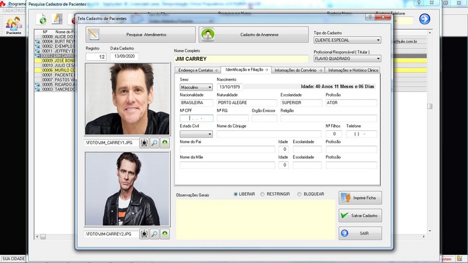Click the green add icon beside JIM_CARREY1.JPG
Viewport: 468px width, 263px height.
click(x=165, y=143)
